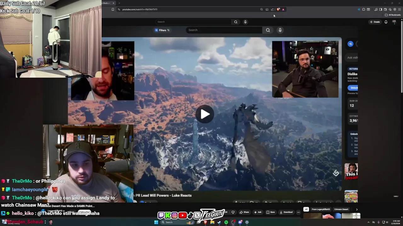Viewport: 403px width, 226px height.
Task: Select the All chip filter
Action: coord(306,209)
